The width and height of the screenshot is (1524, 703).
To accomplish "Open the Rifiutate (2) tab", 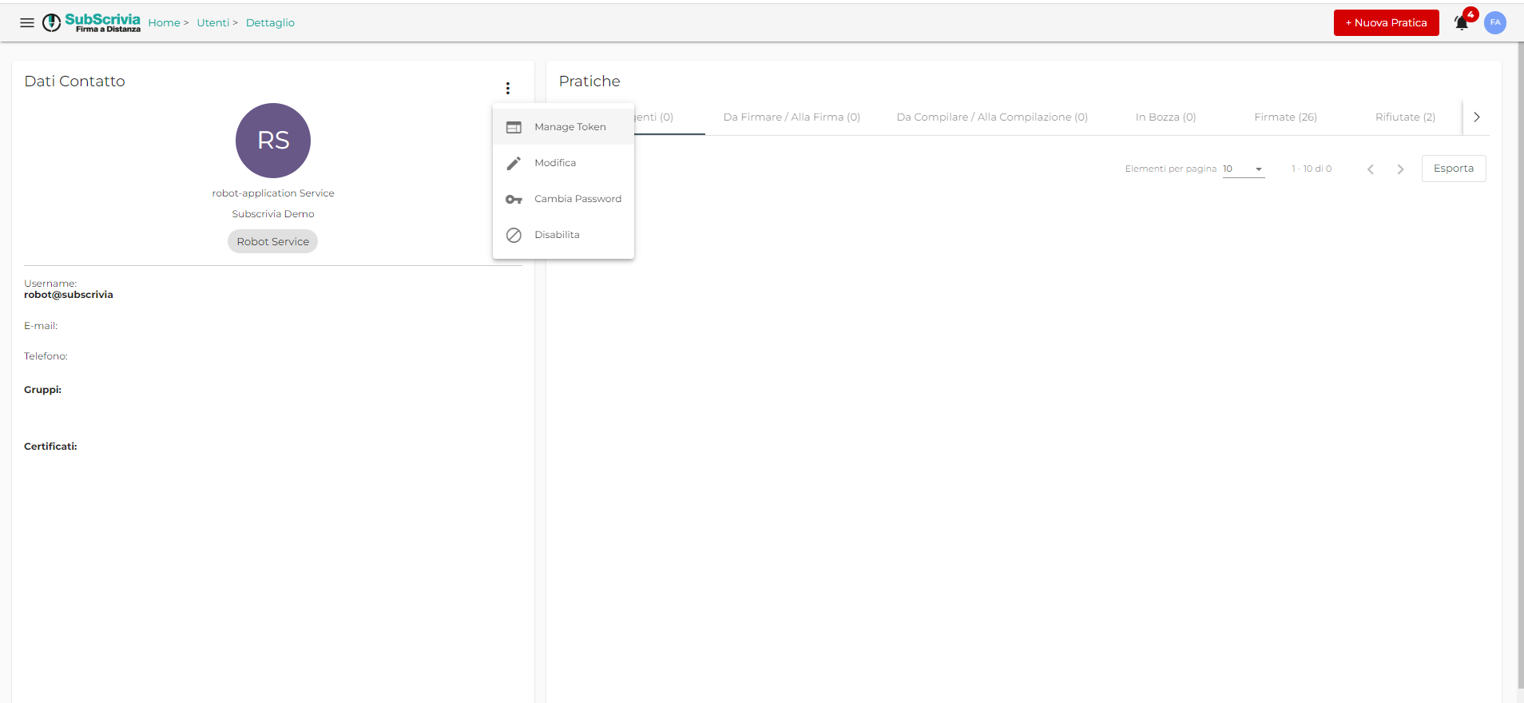I will tap(1405, 117).
